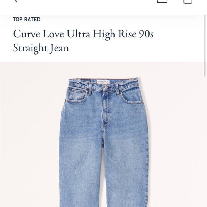Click the jeans right front pocket
The height and width of the screenshot is (207, 207).
click(x=132, y=97)
